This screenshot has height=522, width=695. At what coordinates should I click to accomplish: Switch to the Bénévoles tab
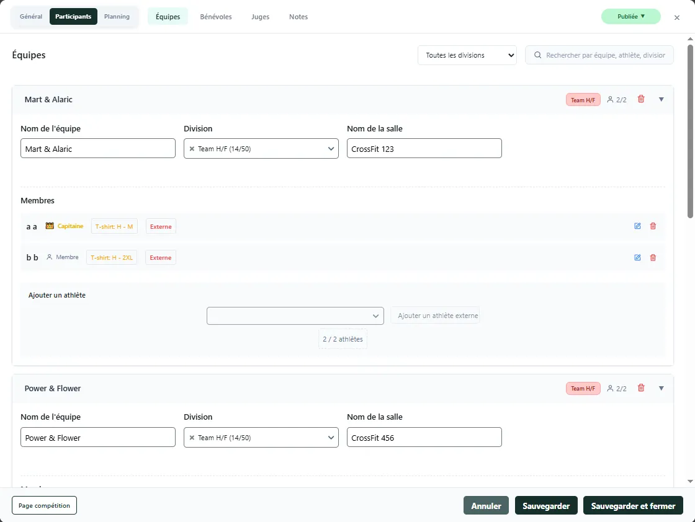click(216, 17)
